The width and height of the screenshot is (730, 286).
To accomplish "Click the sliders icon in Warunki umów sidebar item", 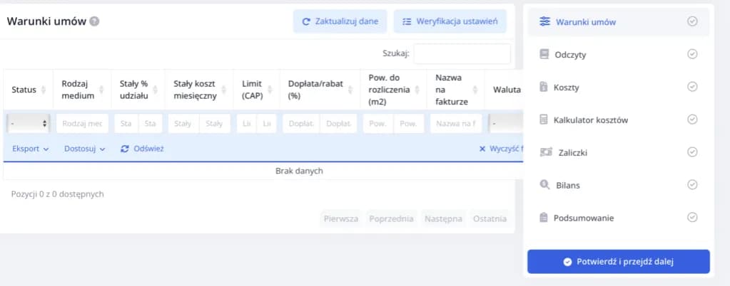I will [544, 22].
